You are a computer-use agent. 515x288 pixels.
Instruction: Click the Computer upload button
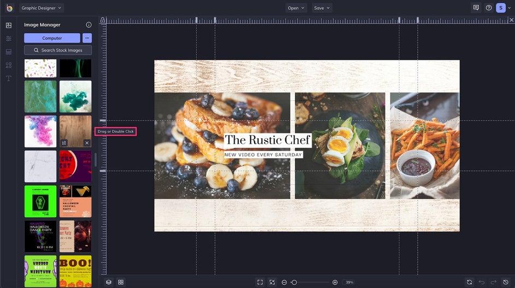point(52,38)
